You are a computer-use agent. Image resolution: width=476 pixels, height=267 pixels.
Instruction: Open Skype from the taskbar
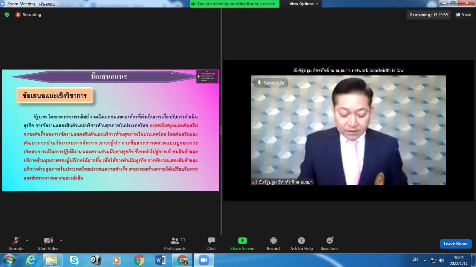(74, 260)
